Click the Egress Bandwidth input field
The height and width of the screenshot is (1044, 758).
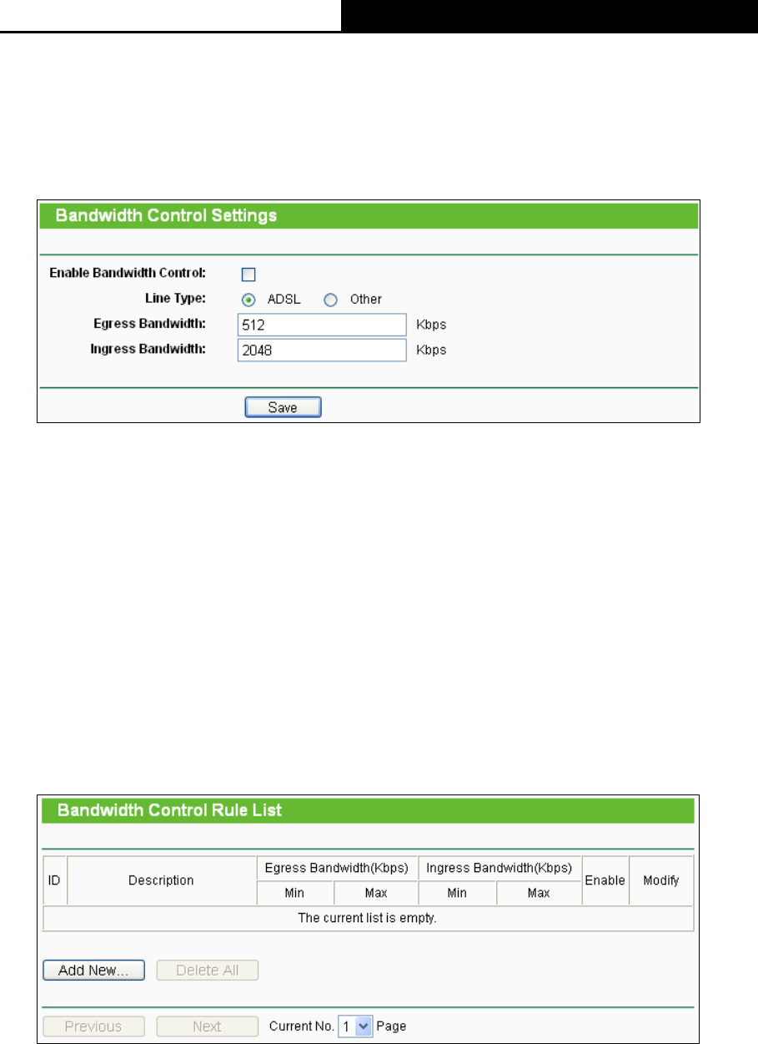point(321,325)
